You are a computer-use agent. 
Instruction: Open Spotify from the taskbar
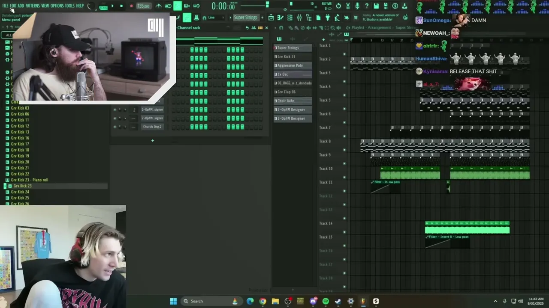coord(326,301)
